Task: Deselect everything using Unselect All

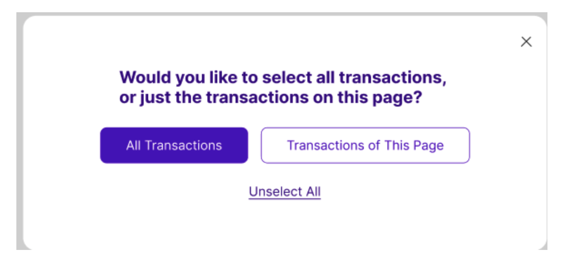Action: point(285,191)
